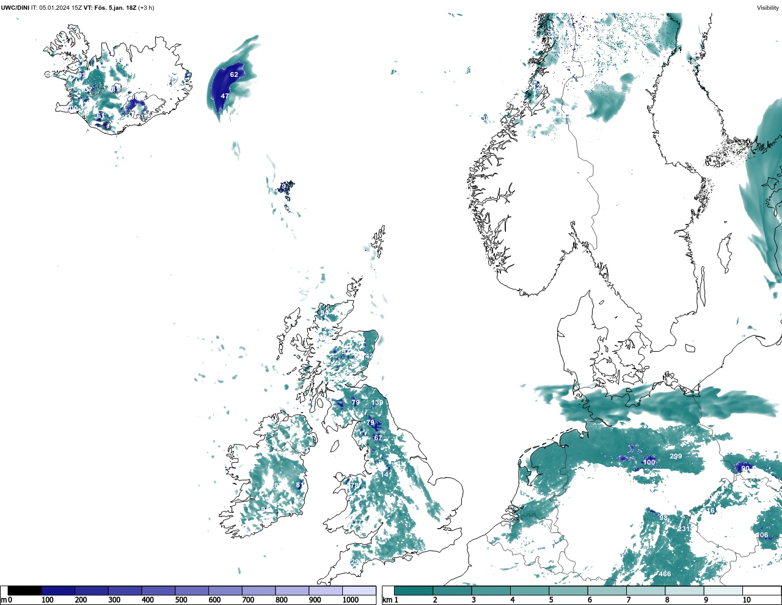
Task: Click the 'Fös. 5.jan. 18Z' valid time text
Action: pyautogui.click(x=114, y=8)
